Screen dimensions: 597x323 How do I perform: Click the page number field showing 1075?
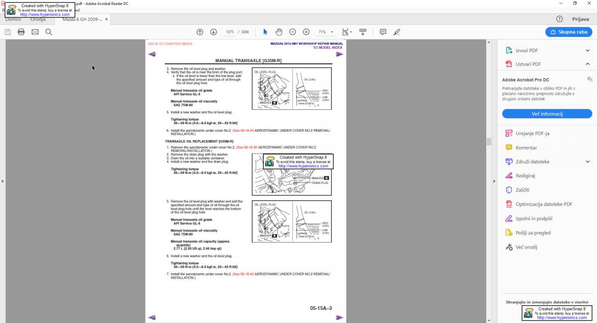(x=229, y=32)
